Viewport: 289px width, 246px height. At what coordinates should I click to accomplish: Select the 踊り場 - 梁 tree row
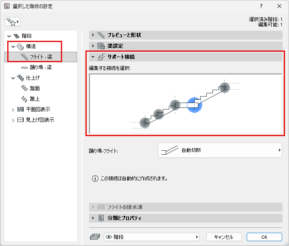(41, 67)
